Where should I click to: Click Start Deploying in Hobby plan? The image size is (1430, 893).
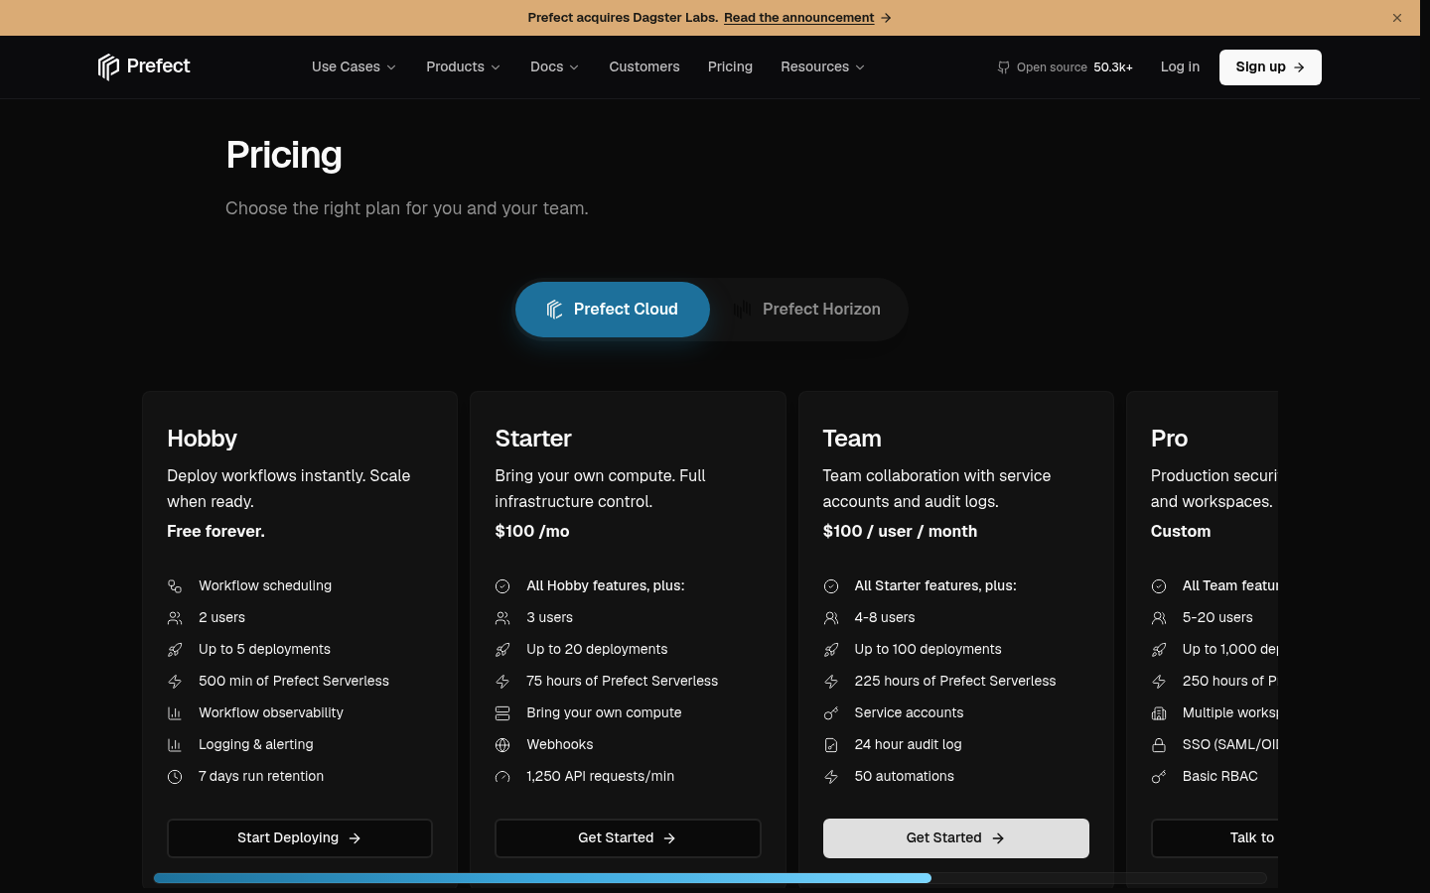pyautogui.click(x=300, y=838)
